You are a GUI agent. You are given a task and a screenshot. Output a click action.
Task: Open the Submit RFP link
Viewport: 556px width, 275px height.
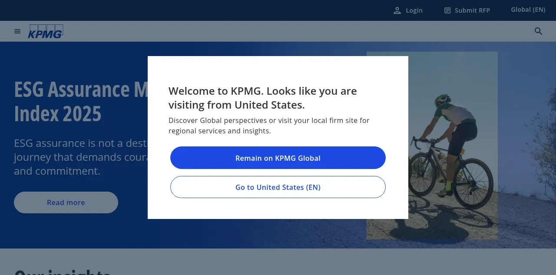pos(467,10)
